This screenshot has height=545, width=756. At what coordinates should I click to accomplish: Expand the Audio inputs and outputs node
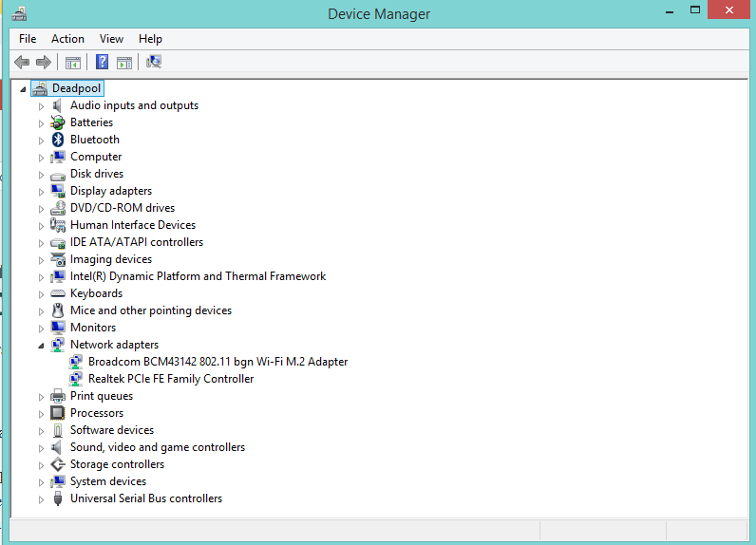coord(41,106)
